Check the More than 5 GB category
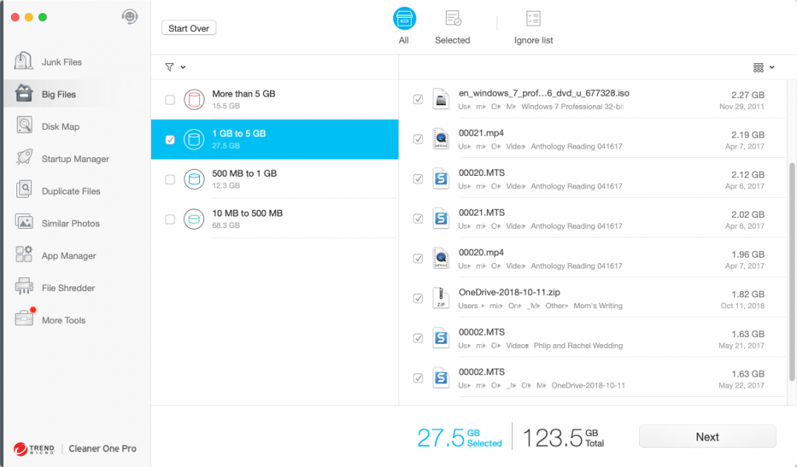Image resolution: width=797 pixels, height=467 pixels. pyautogui.click(x=170, y=100)
